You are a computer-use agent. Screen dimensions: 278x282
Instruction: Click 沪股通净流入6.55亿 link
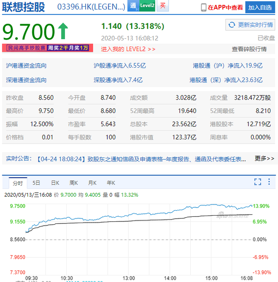point(120,66)
